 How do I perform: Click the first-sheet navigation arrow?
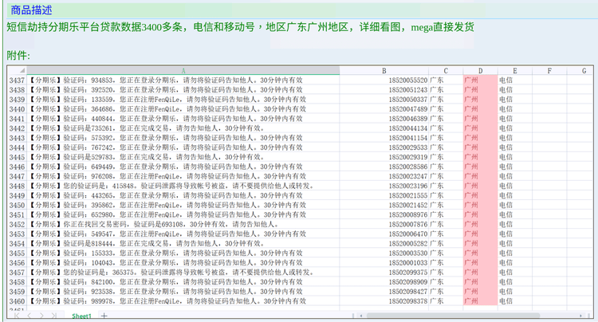coord(18,316)
